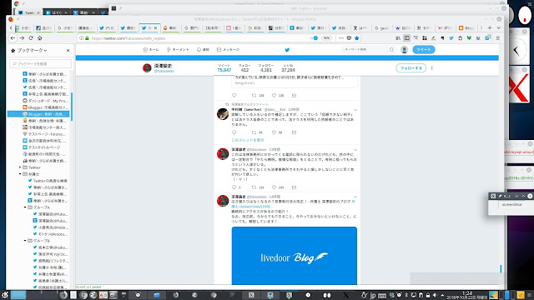Collapse the グループA folder
Viewport: 534px width, 300px height.
[25, 207]
